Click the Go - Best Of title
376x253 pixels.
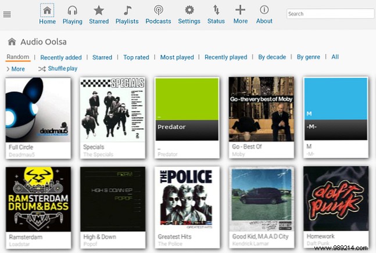[x=247, y=146]
